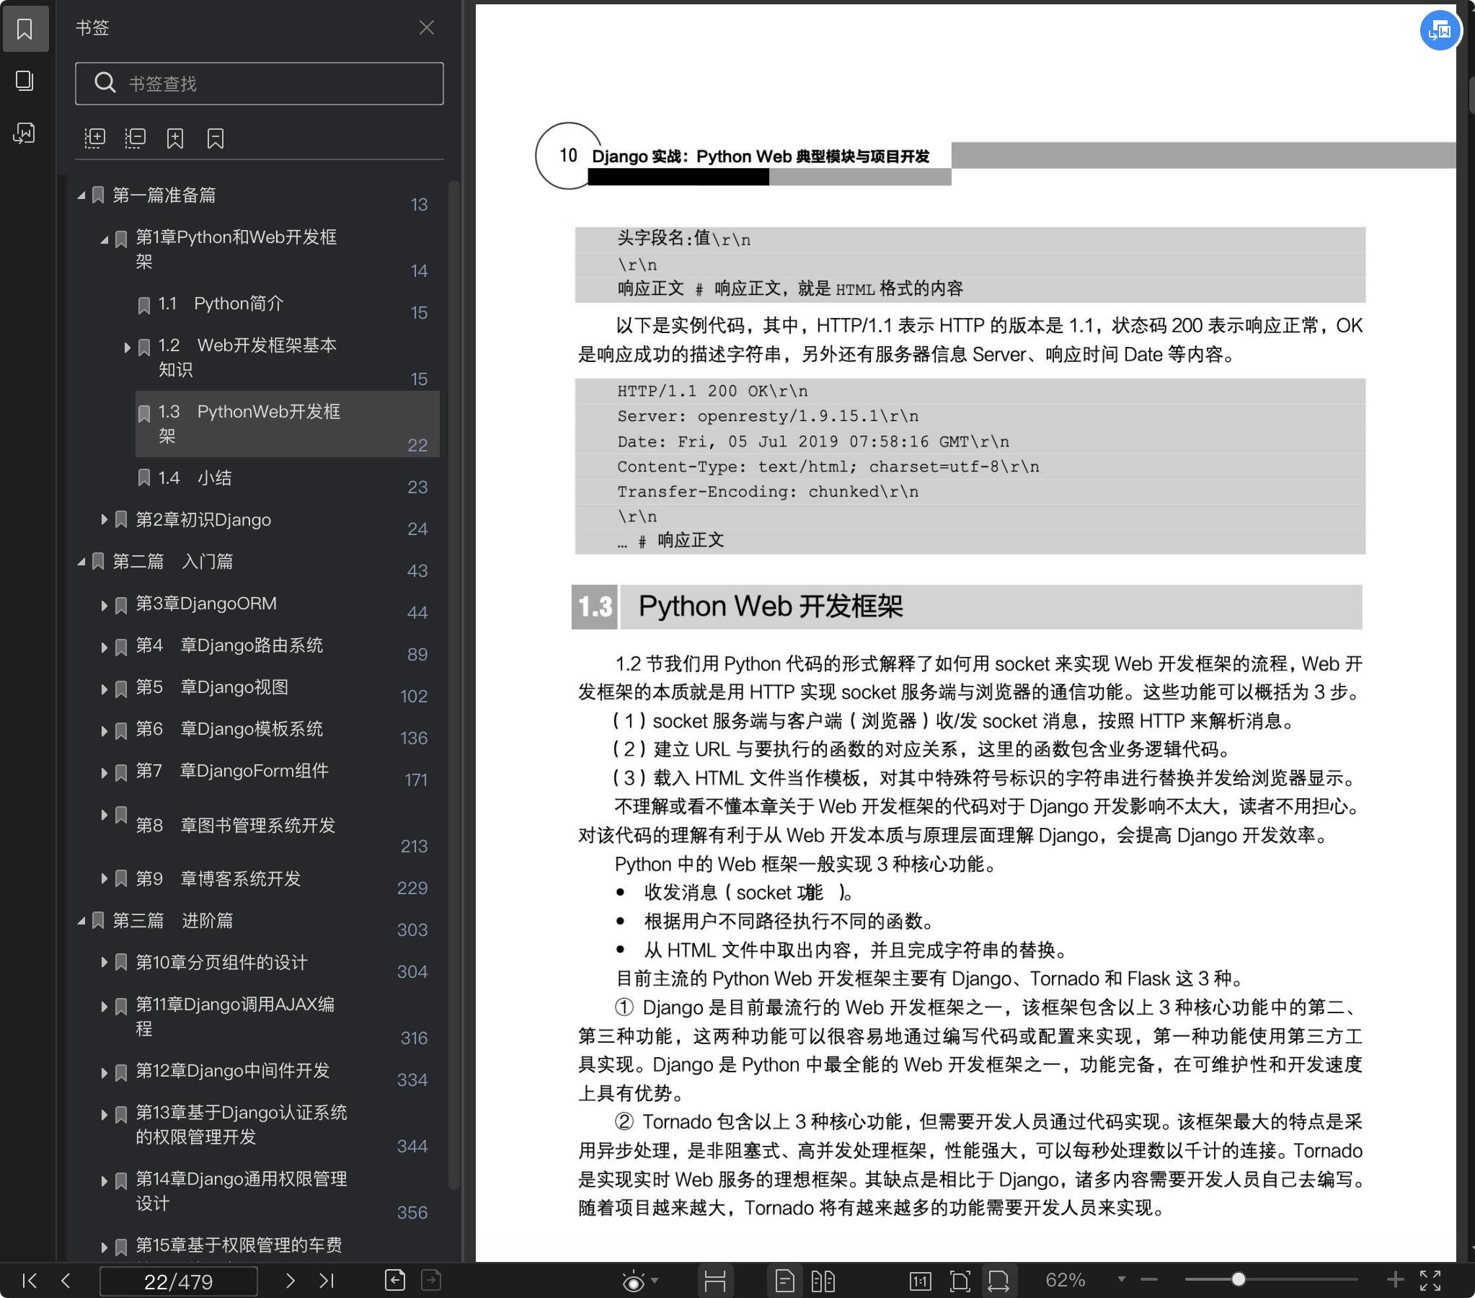Viewport: 1475px width, 1298px height.
Task: Expand 第11章Django调用AJAX编程 bookmark
Action: click(x=105, y=1007)
